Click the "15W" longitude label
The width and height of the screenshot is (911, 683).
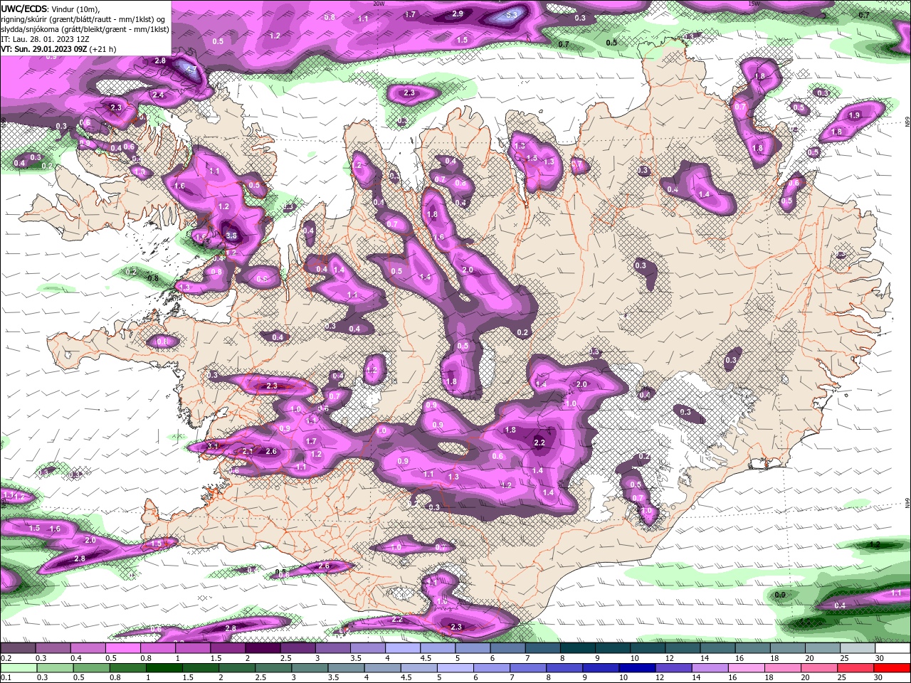pyautogui.click(x=754, y=4)
